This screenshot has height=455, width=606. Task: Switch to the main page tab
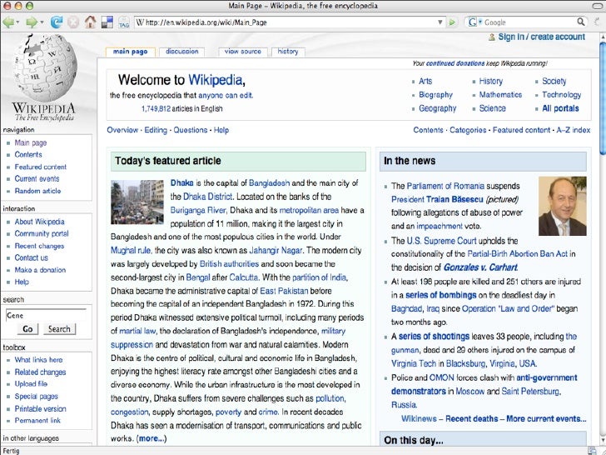click(130, 52)
